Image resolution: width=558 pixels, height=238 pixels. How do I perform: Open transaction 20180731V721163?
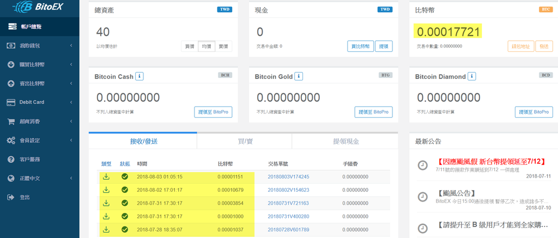click(288, 203)
